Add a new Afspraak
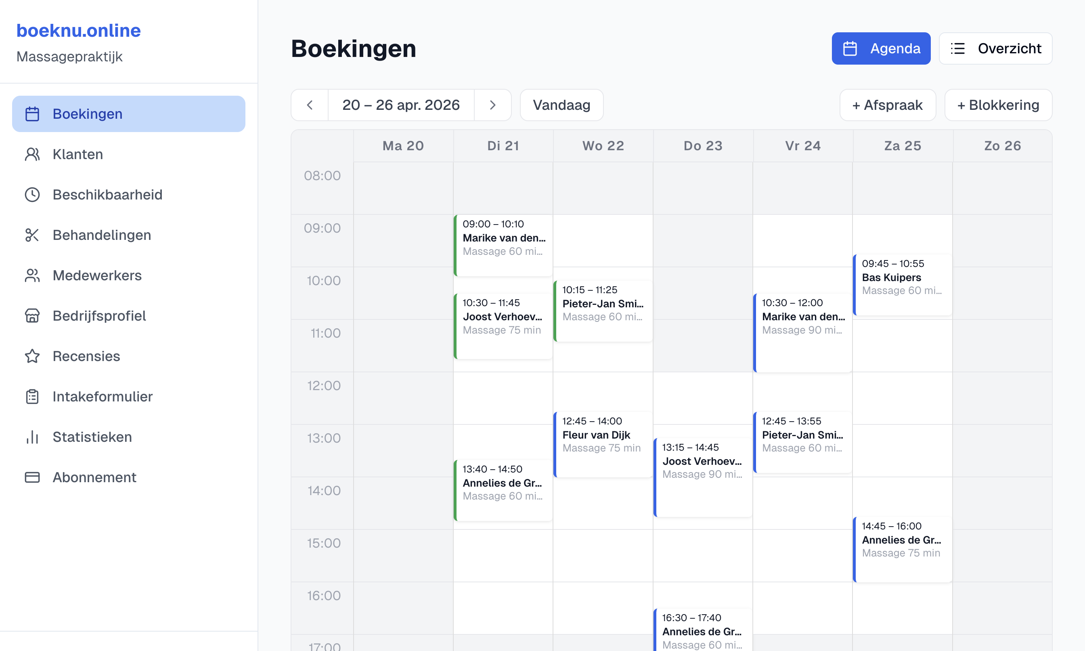1085x651 pixels. tap(887, 105)
